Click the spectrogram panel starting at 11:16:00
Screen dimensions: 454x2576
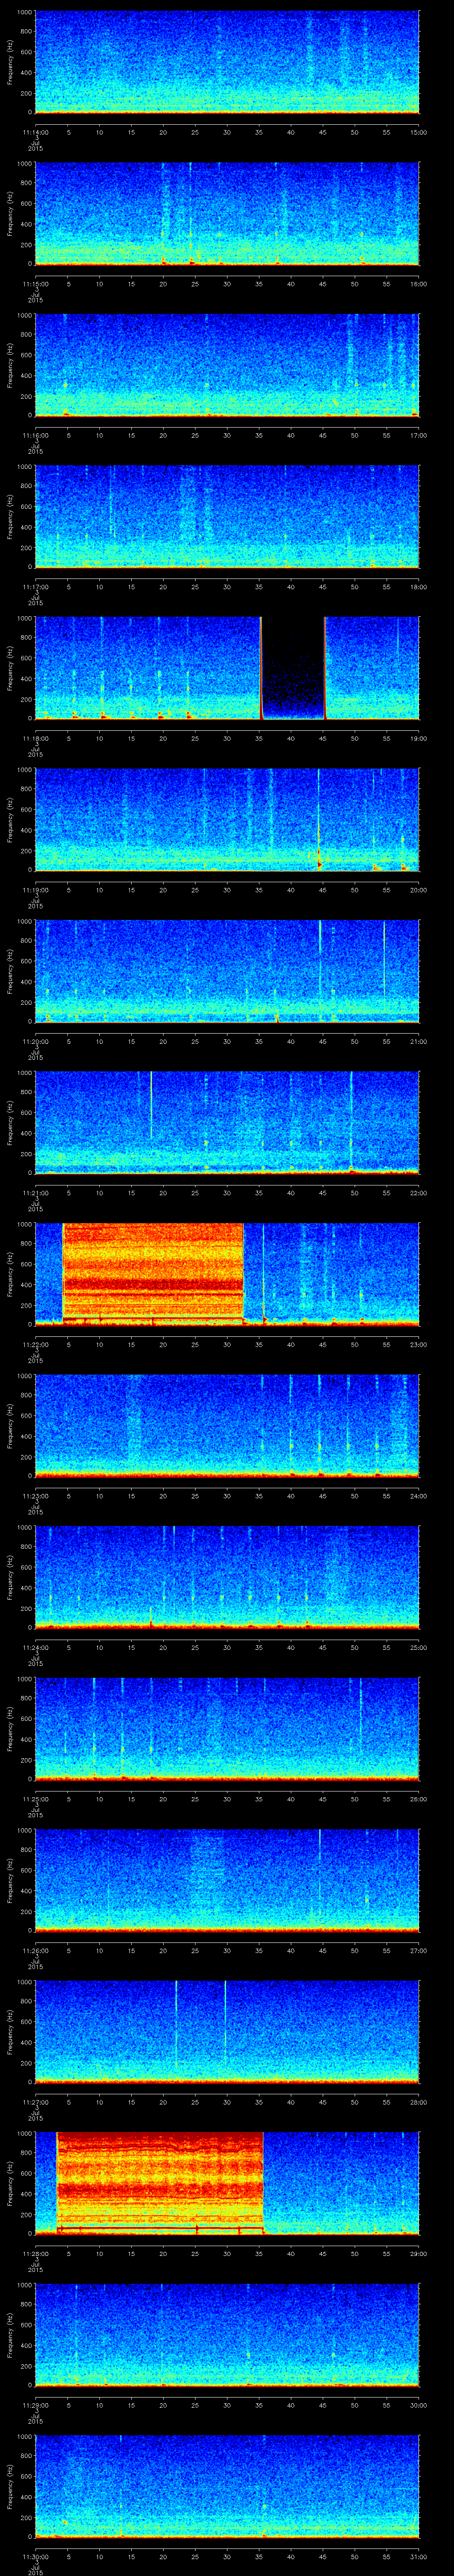coord(227,365)
